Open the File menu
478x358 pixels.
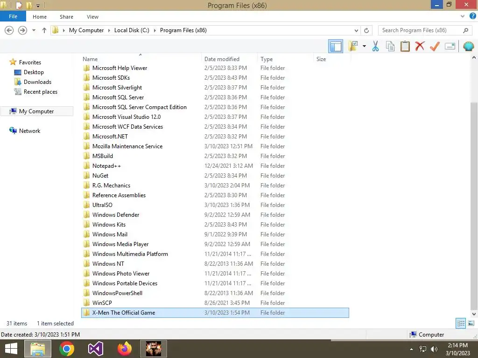click(13, 16)
